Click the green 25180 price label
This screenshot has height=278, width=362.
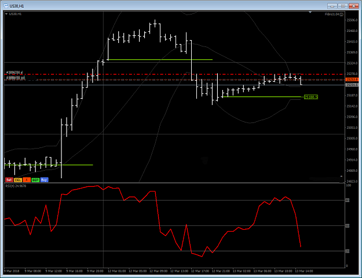[x=311, y=97]
